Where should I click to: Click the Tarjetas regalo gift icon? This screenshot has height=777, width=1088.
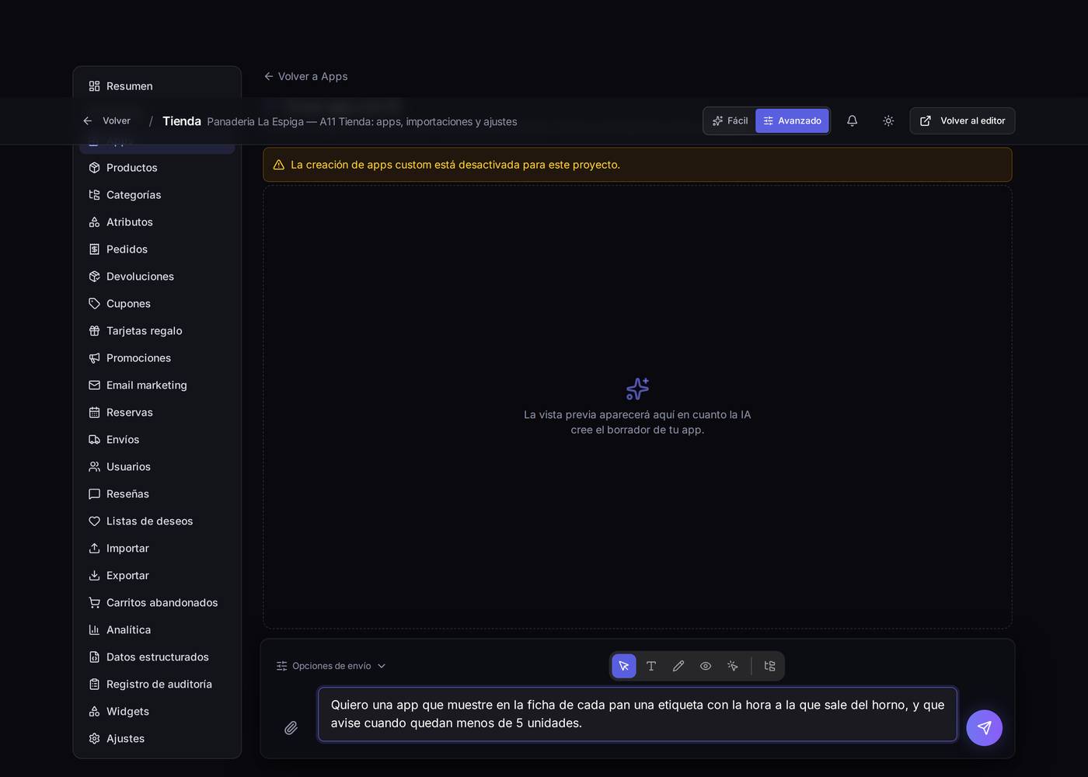click(x=94, y=331)
